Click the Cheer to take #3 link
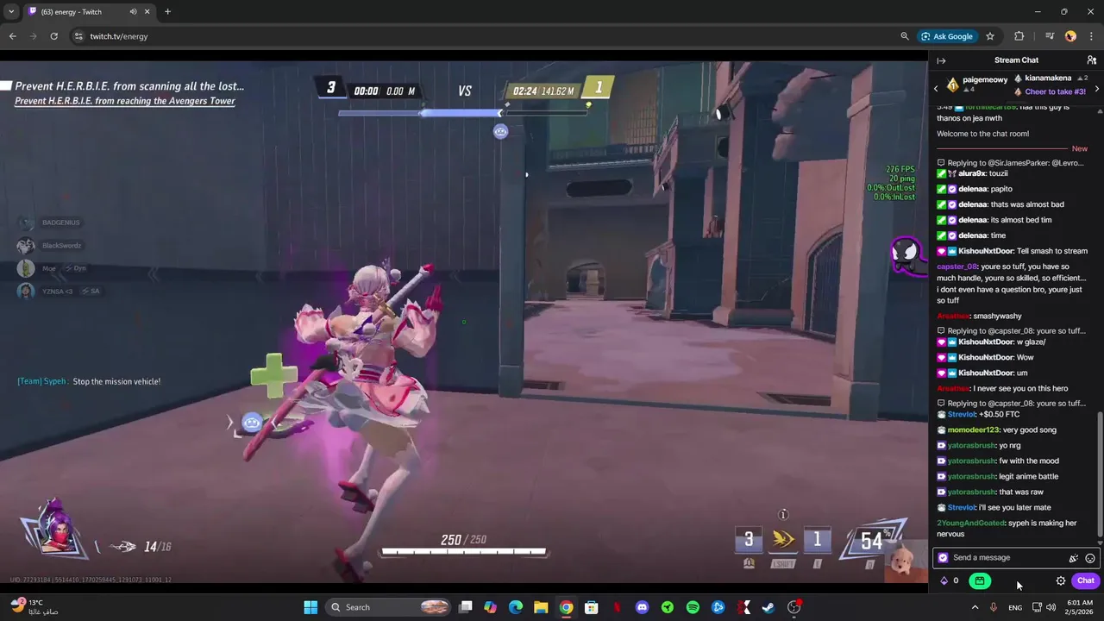The width and height of the screenshot is (1104, 621). 1054,91
